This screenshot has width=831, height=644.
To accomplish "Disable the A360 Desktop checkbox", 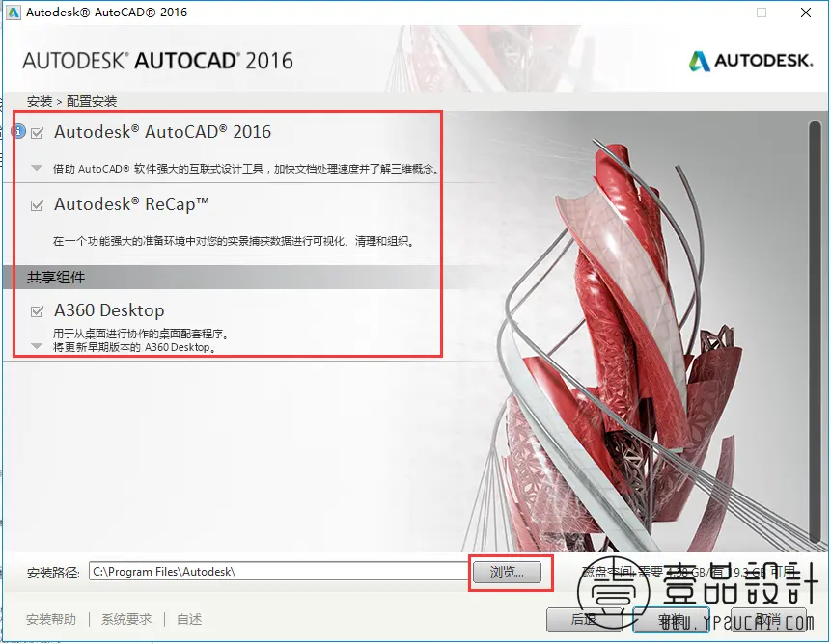I will 37,311.
